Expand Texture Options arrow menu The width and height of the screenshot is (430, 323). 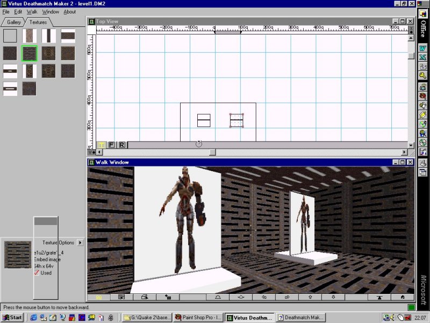(80, 243)
